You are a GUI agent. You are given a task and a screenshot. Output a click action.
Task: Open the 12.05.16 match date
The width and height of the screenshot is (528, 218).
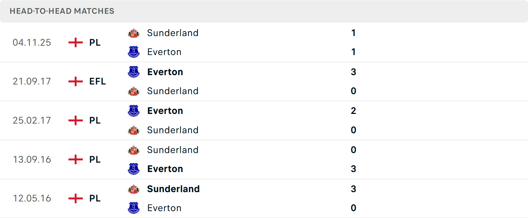click(32, 198)
